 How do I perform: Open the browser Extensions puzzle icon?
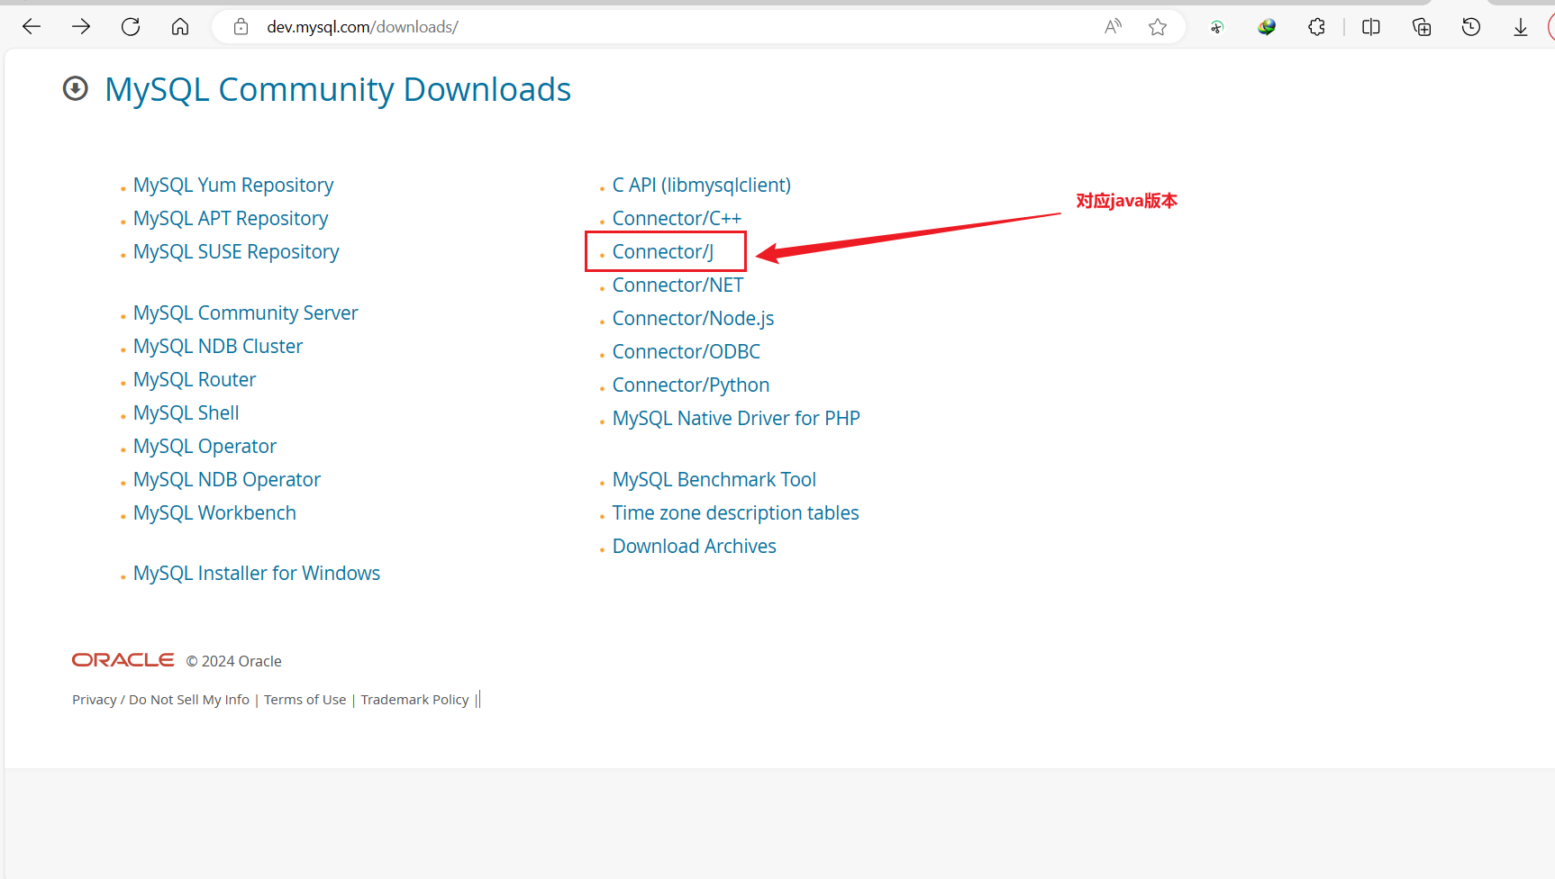click(1316, 27)
